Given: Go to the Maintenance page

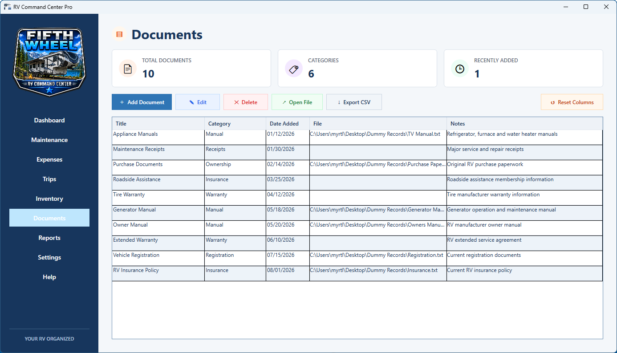Looking at the screenshot, I should (x=49, y=140).
